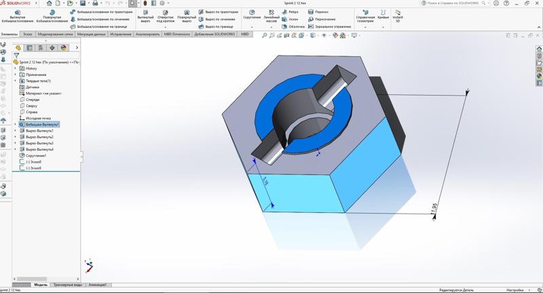Select the Скругление1 feature in the tree

click(x=35, y=156)
